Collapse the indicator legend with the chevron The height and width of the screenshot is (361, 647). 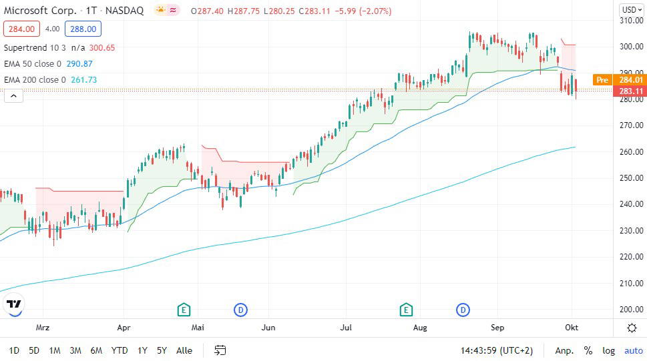13,96
